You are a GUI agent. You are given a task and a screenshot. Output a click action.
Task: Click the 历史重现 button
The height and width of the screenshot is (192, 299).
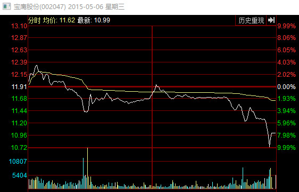[251, 20]
